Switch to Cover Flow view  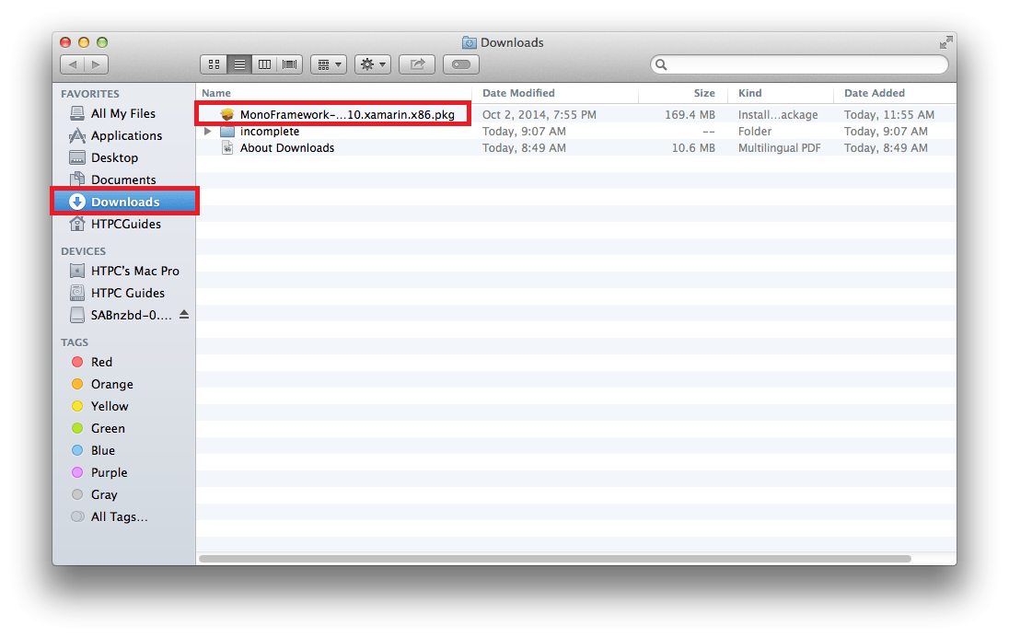pos(290,64)
